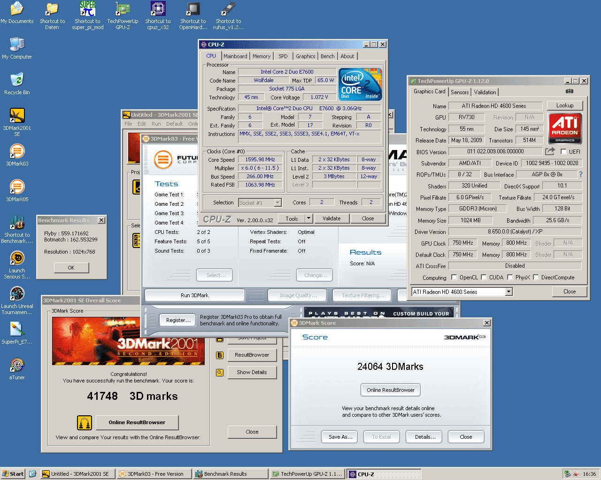
Task: Toggle the CUDA checkbox
Action: click(484, 277)
